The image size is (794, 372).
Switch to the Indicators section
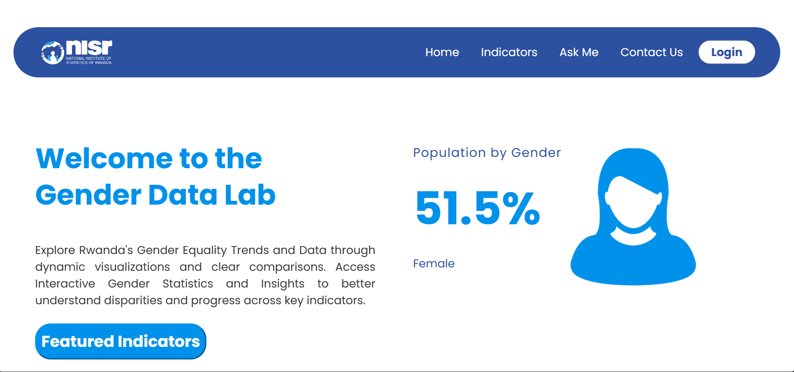pos(509,52)
